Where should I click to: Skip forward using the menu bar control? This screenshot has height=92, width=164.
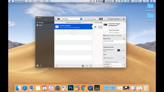point(101,1)
